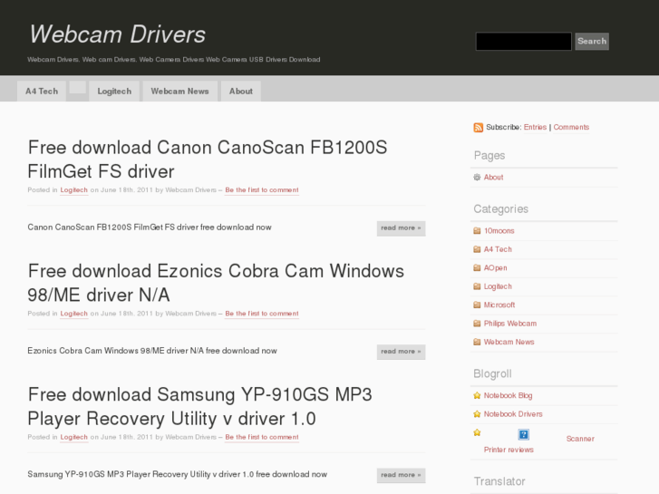Comment first on Ezonics Cobra Cam post
Image resolution: width=659 pixels, height=494 pixels.
tap(262, 314)
